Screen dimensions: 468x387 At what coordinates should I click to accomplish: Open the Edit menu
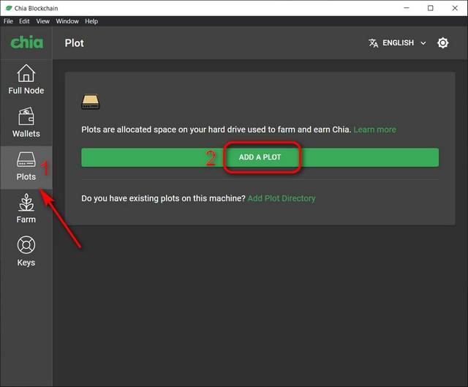coord(25,21)
